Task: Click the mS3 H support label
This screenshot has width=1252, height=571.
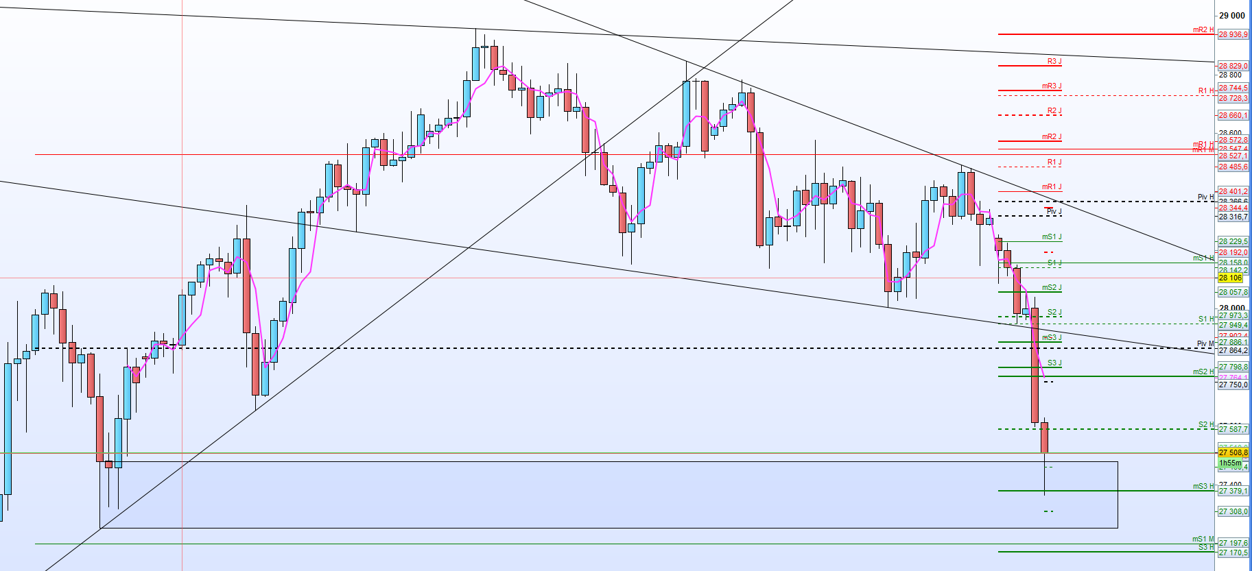Action: click(x=1203, y=487)
